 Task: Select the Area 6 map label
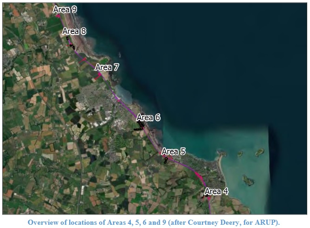coord(148,117)
